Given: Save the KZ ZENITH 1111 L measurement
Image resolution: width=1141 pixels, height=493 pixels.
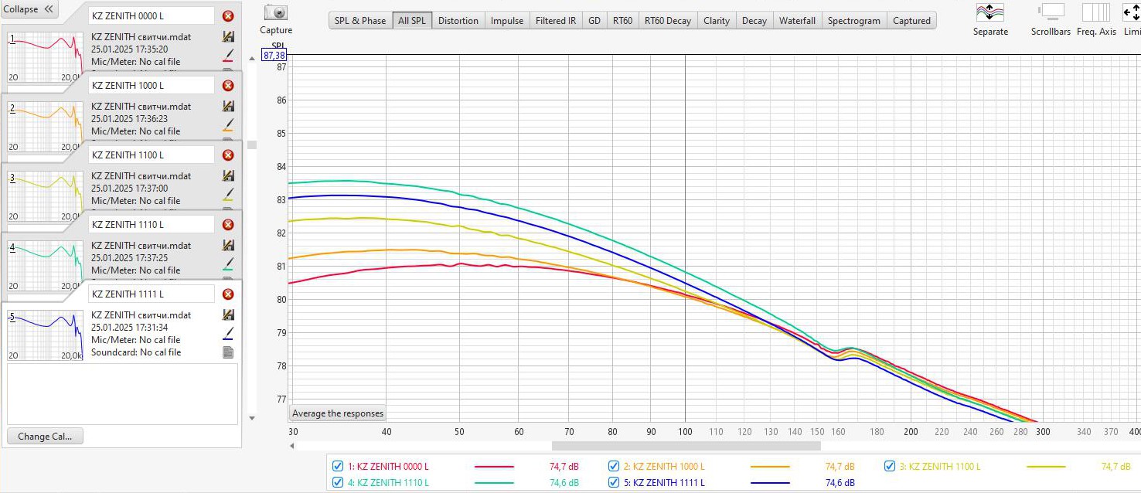Looking at the screenshot, I should (x=228, y=314).
